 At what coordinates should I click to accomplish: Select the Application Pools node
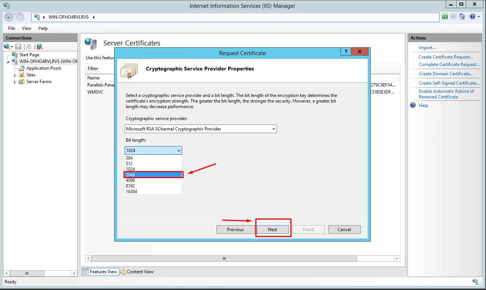tap(44, 68)
